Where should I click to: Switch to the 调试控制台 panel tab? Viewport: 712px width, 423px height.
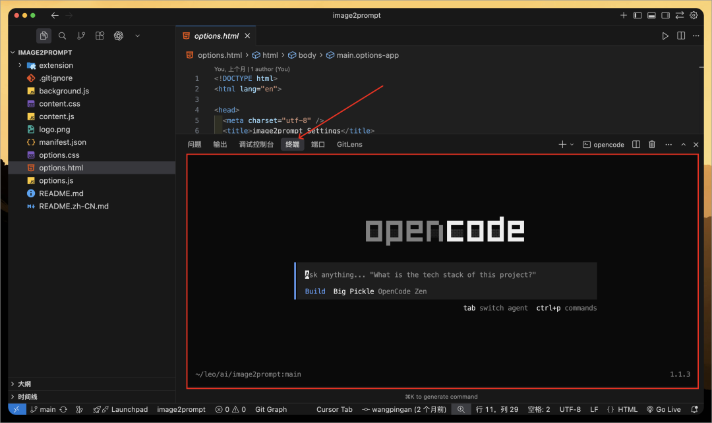[x=256, y=145]
